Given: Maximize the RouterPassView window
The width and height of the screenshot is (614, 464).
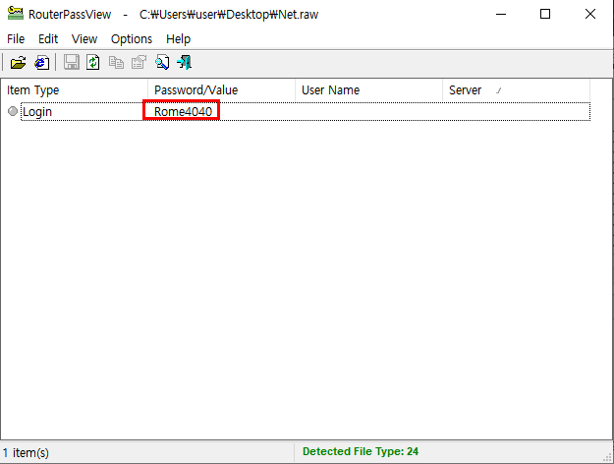Looking at the screenshot, I should click(x=545, y=14).
